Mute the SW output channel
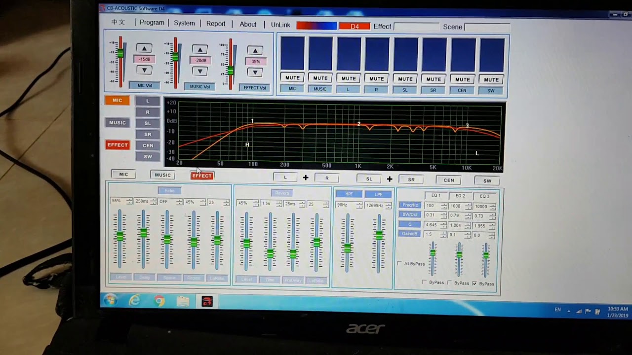 pos(491,79)
